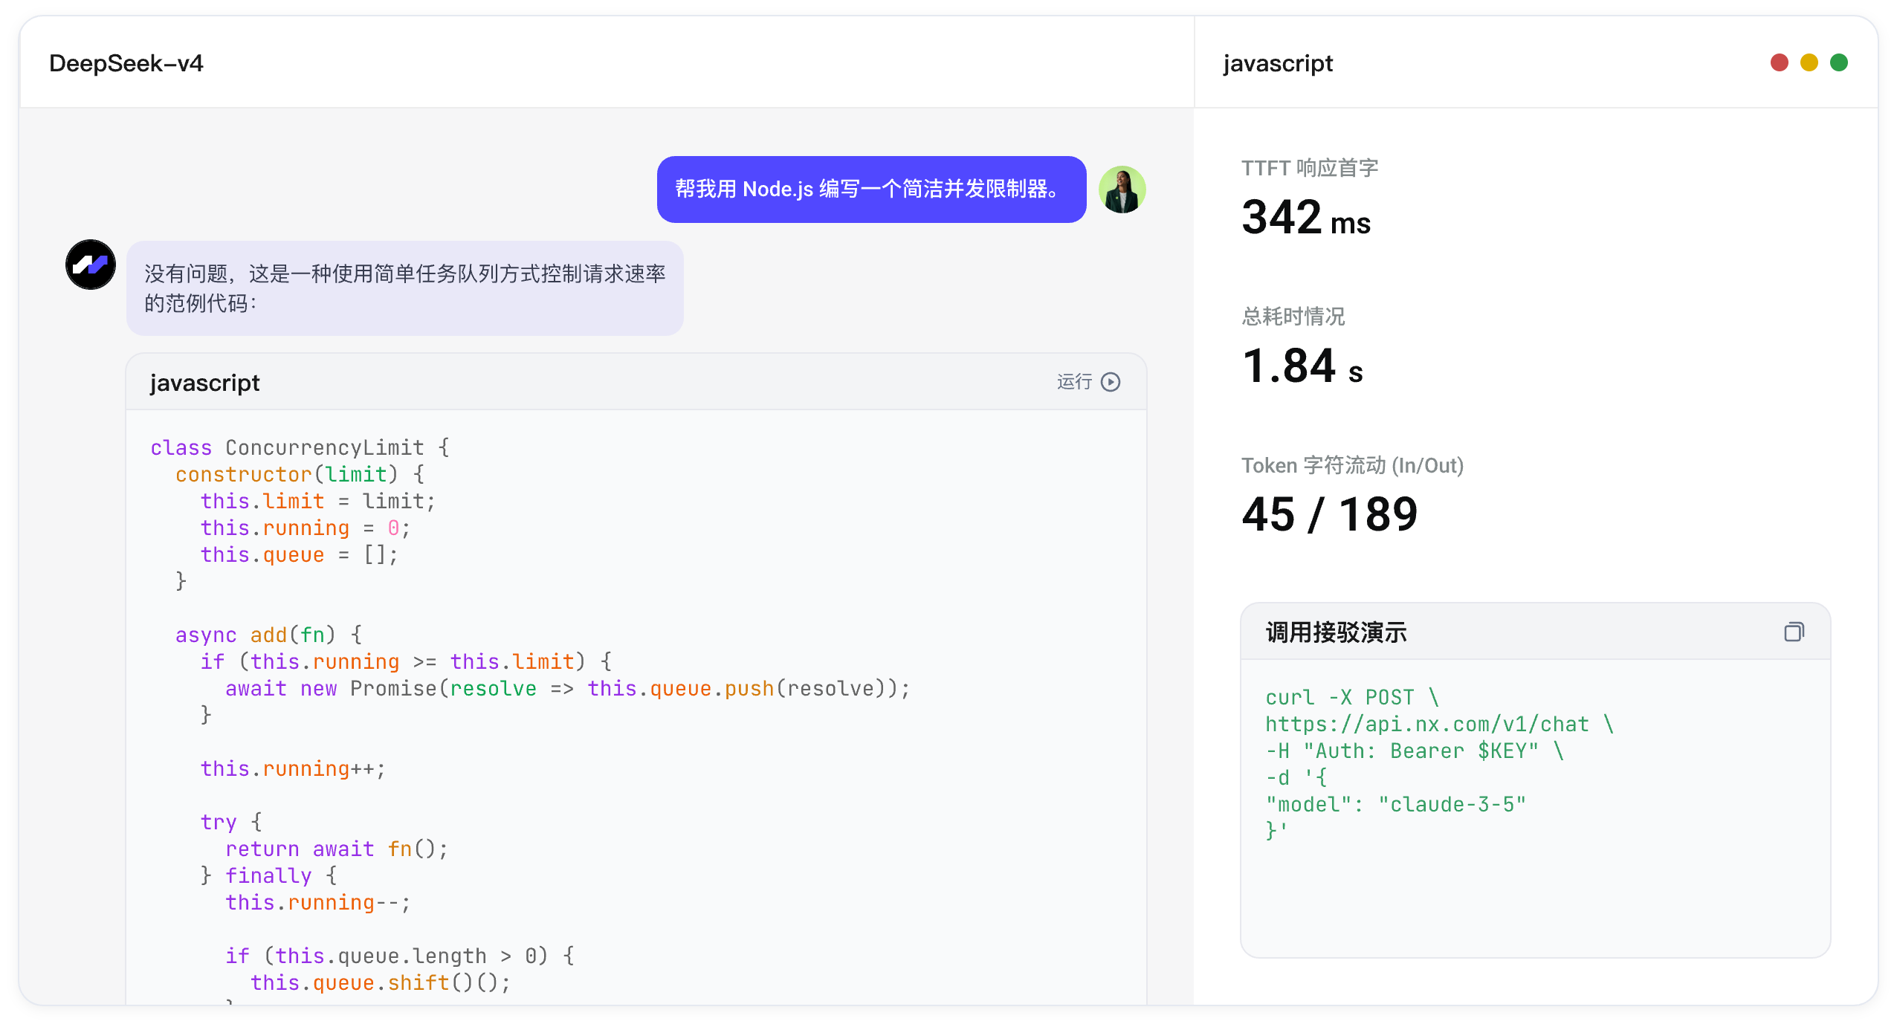The height and width of the screenshot is (1027, 1897).
Task: Click the Auth Bearer $KEY header line
Action: pos(1415,751)
